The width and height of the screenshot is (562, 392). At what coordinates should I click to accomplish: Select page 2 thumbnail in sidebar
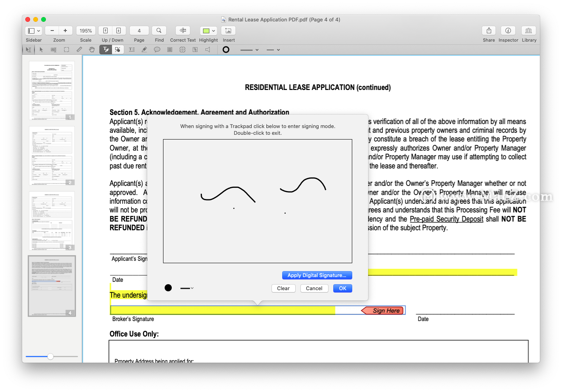52,156
